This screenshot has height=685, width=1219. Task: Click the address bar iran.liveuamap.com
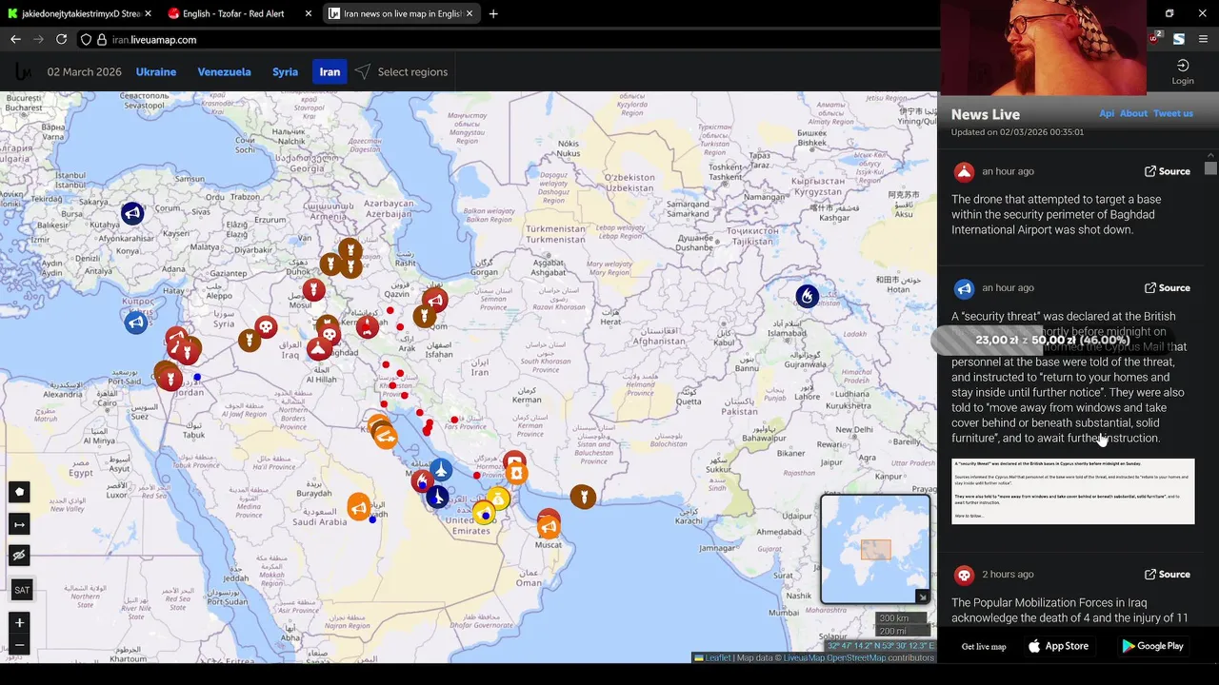coord(153,40)
